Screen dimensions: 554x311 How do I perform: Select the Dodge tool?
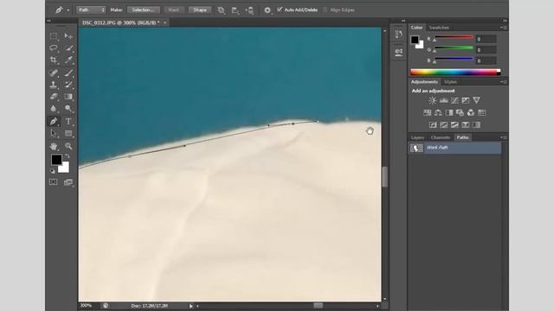[68, 109]
